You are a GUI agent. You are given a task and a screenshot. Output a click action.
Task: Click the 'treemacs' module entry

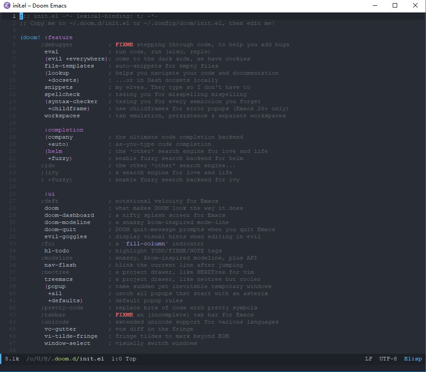coord(59,279)
